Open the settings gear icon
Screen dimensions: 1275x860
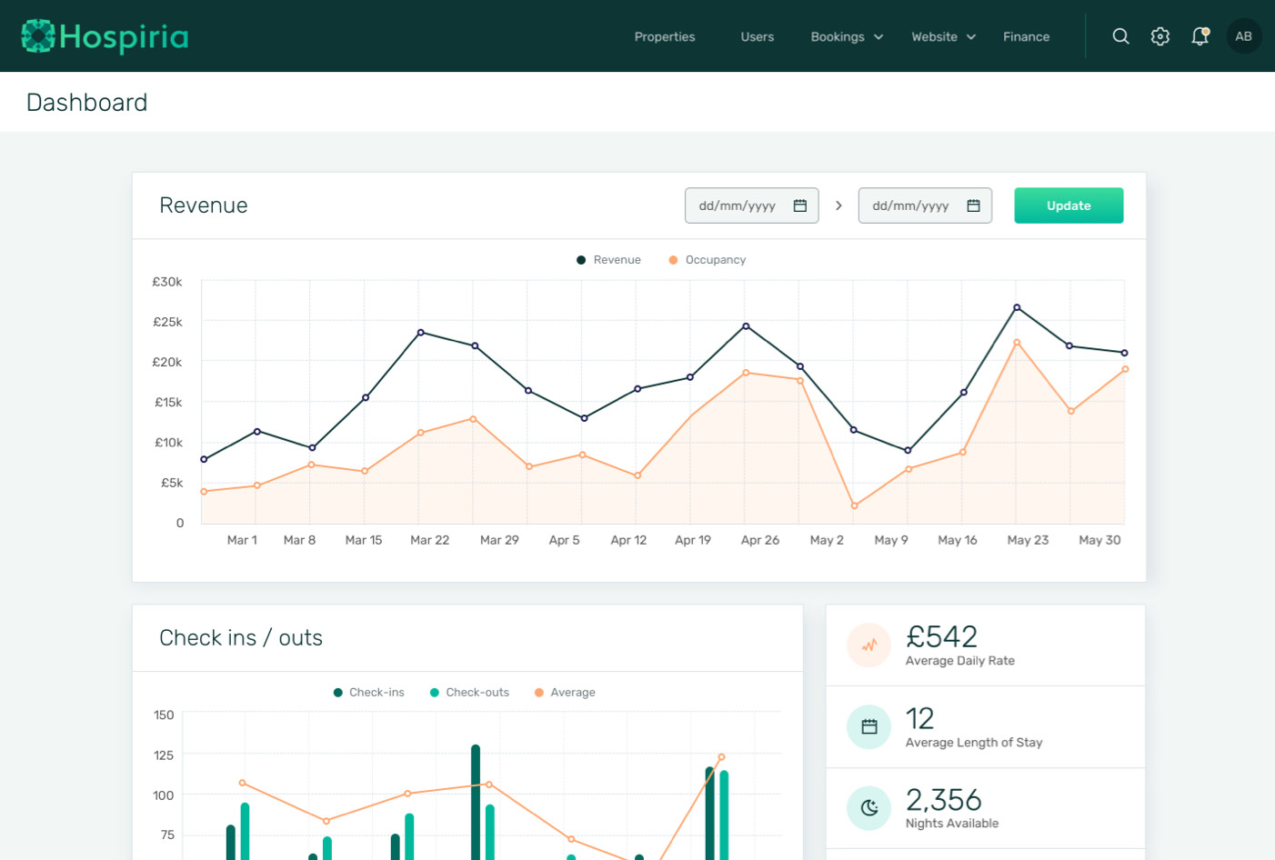pos(1160,36)
